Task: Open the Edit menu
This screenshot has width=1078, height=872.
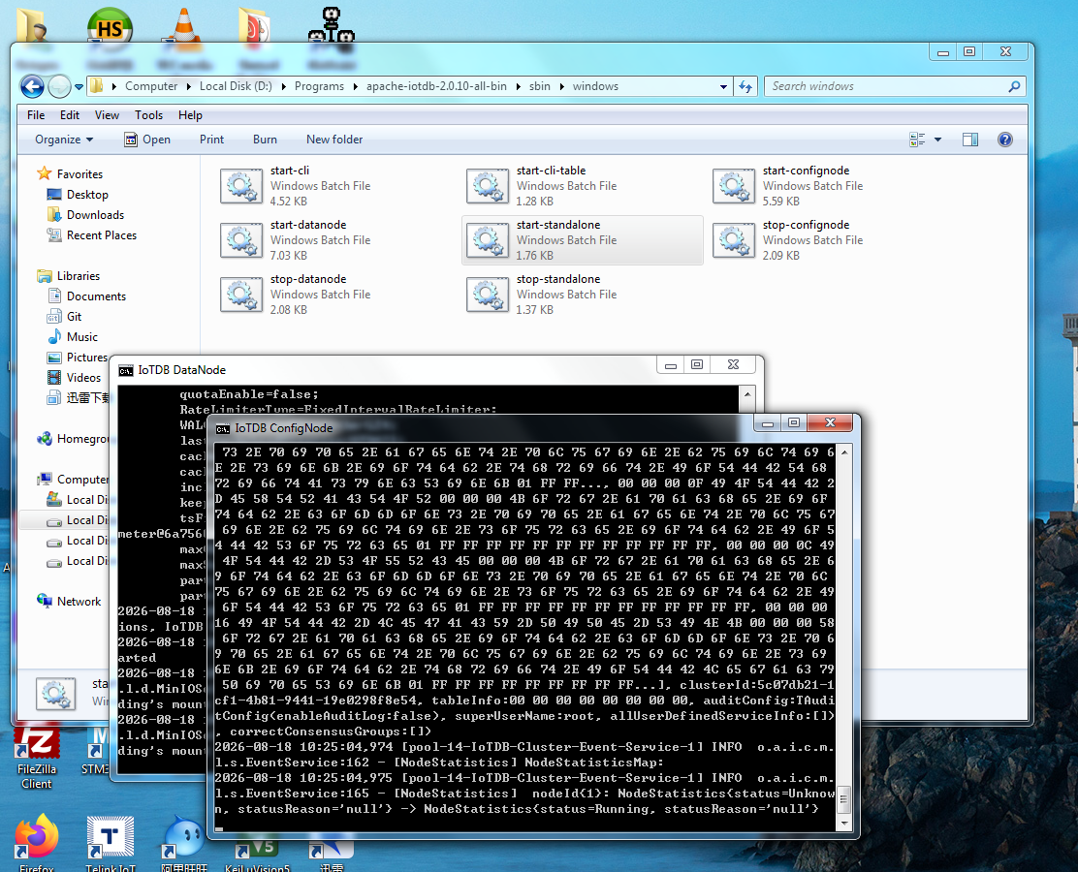Action: click(x=70, y=115)
